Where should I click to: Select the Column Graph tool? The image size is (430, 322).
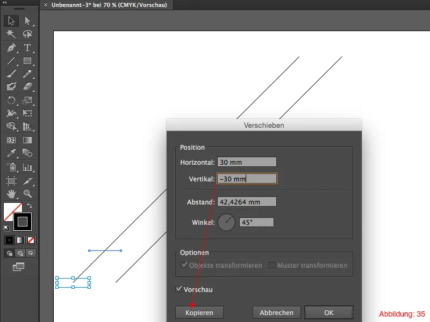click(27, 167)
